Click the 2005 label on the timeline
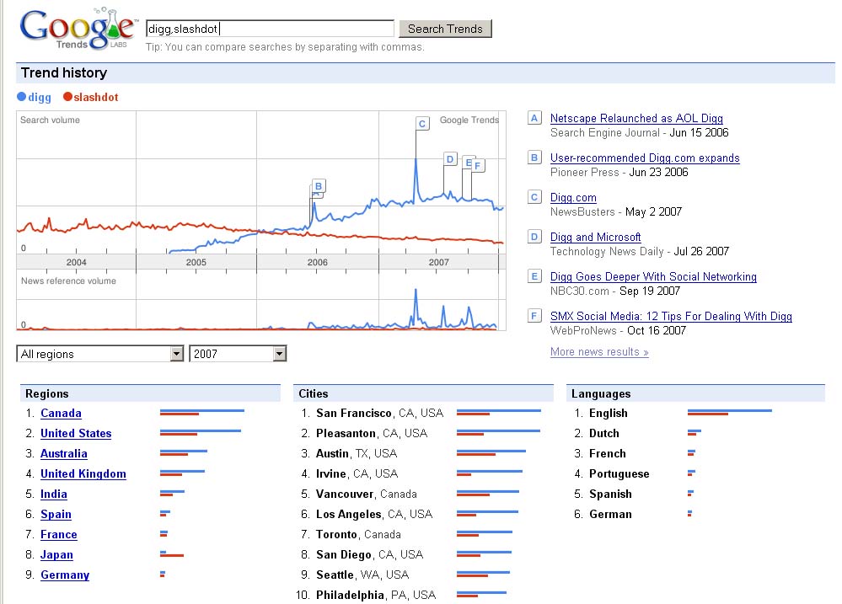Viewport: 842px width, 604px height. tap(196, 262)
